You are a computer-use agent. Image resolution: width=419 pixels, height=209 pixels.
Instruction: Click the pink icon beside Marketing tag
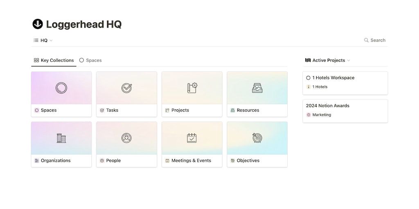pyautogui.click(x=309, y=115)
